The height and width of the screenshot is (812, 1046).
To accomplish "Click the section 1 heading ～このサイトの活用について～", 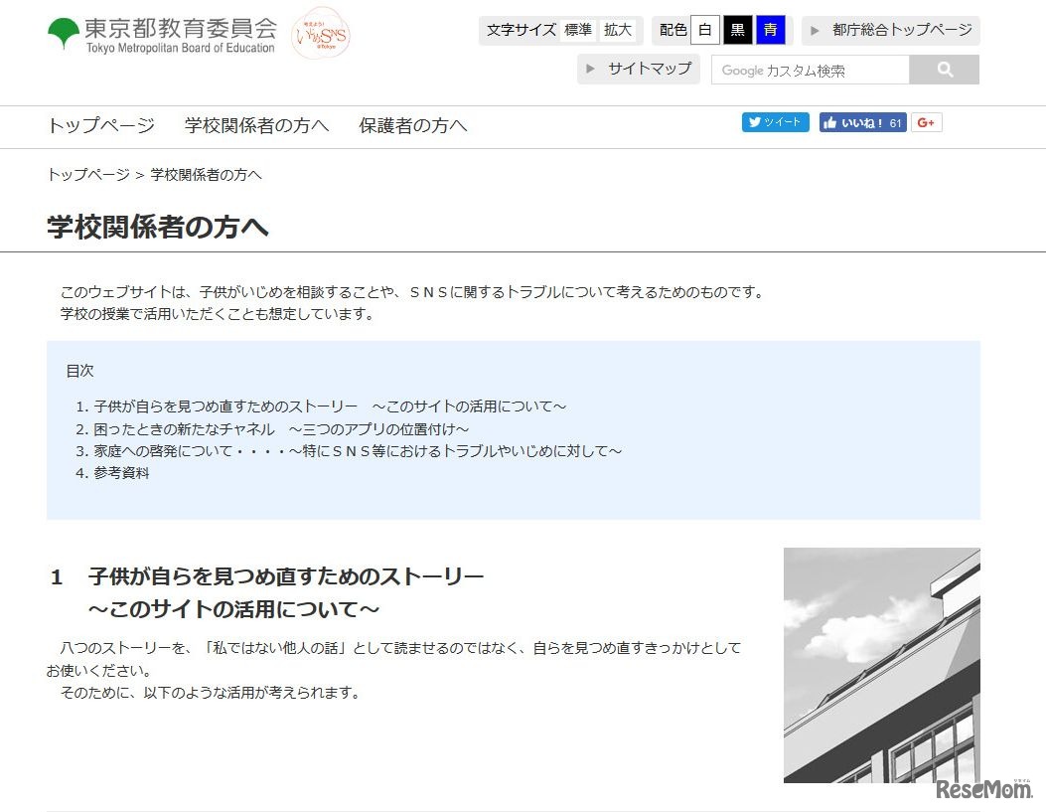I will (x=234, y=609).
